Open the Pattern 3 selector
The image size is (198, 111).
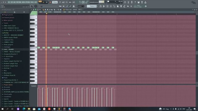(x=92, y=6)
